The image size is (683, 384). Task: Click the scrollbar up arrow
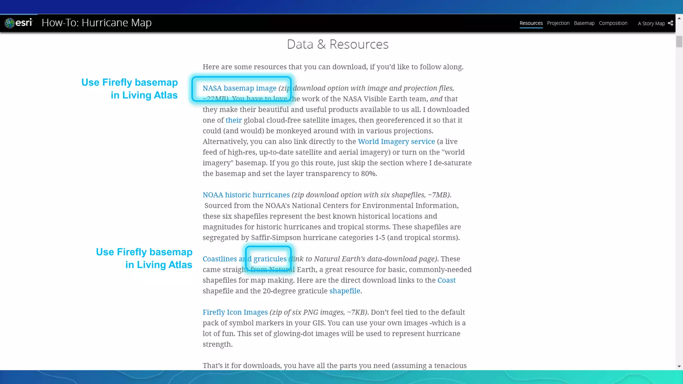(679, 18)
